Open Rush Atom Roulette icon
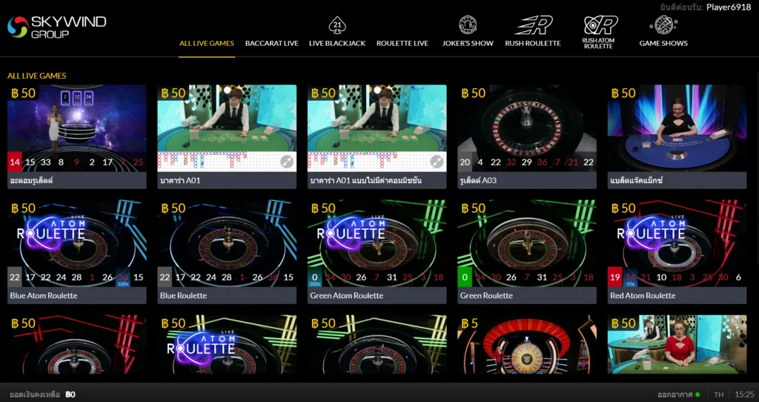Screen dimensions: 759x402 597,25
